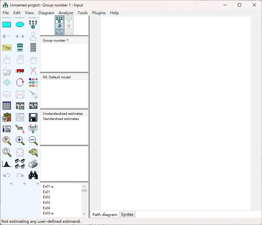
Task: Open the File menu
Action: (6, 13)
